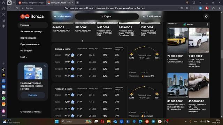This screenshot has width=223, height=125.
Task: Open the browser downloads arrow icon
Action: 220,8
